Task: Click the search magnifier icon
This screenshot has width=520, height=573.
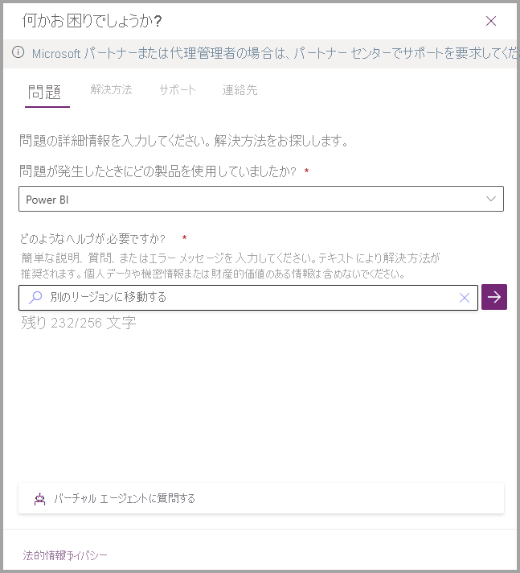Action: [x=35, y=298]
